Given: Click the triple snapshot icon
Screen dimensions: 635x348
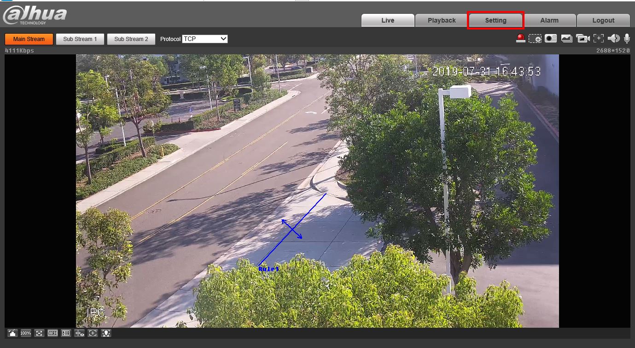Looking at the screenshot, I should coord(567,39).
